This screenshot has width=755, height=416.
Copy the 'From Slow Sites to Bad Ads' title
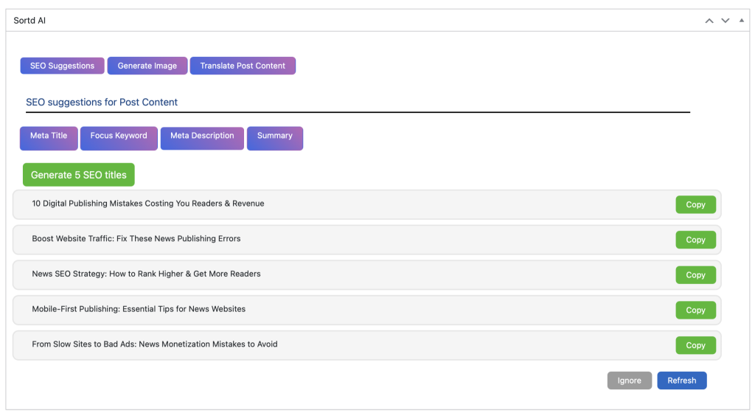tap(695, 345)
